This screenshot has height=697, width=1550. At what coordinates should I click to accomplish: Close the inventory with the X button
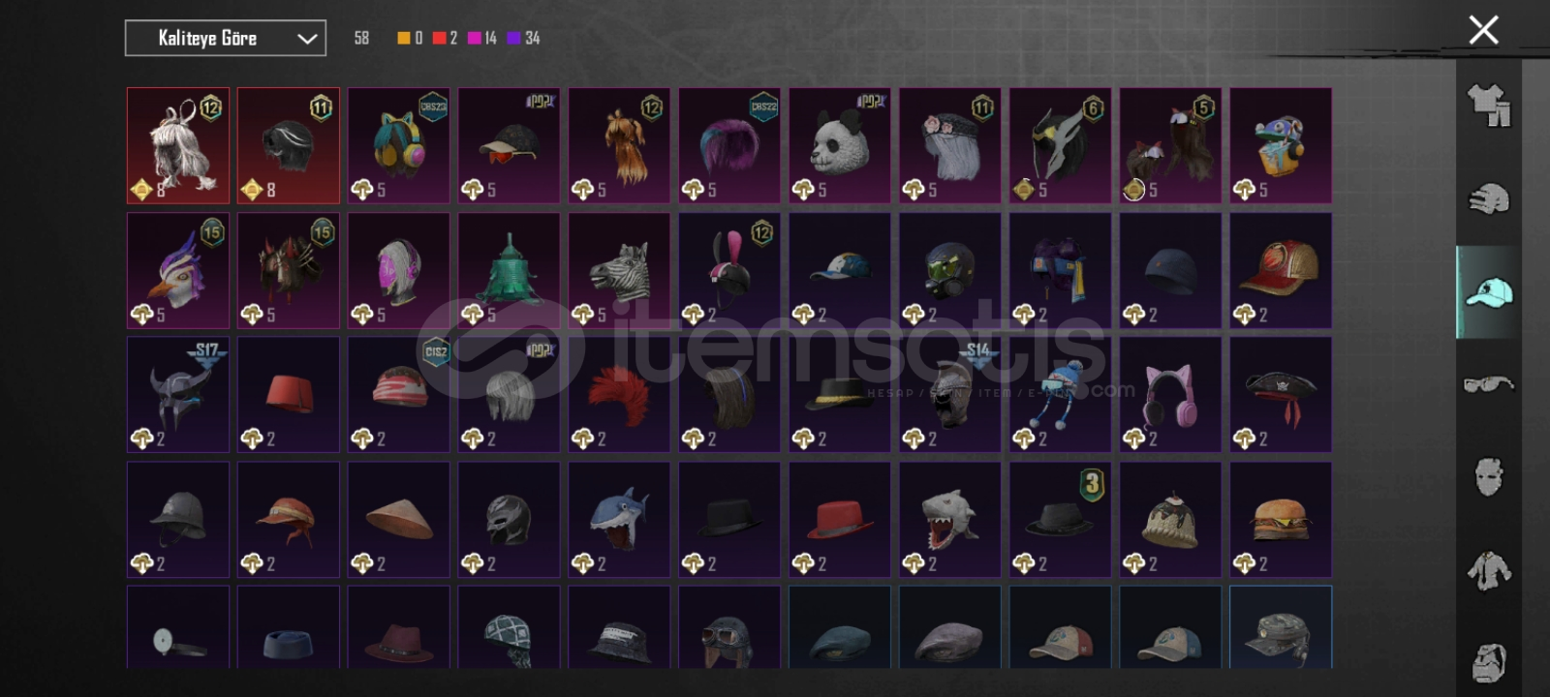[1483, 30]
